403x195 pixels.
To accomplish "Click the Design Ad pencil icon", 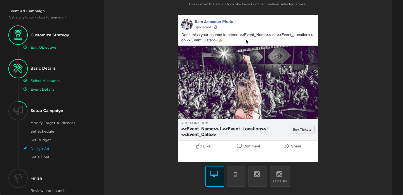I will [25, 149].
